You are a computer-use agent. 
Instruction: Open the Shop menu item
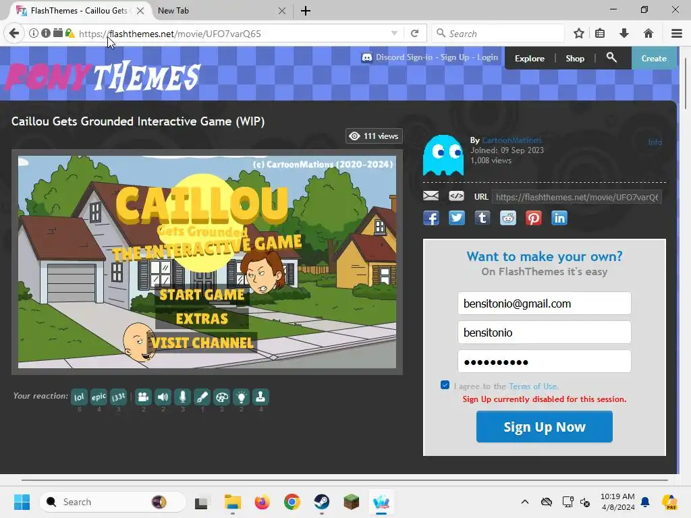(575, 59)
